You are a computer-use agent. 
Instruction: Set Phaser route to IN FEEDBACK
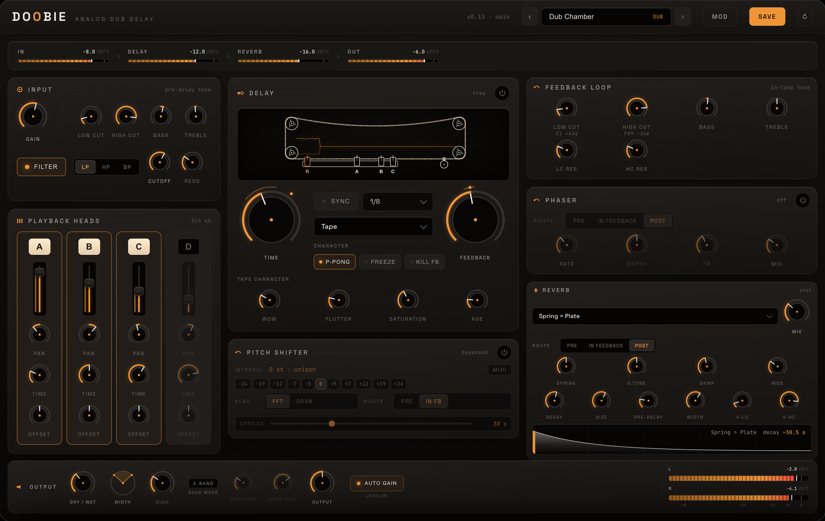point(617,221)
